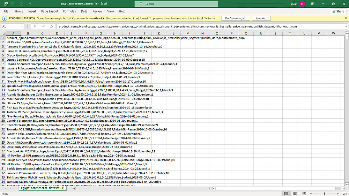Click previous sheet navigation arrow
The width and height of the screenshot is (349, 196).
click(6, 188)
